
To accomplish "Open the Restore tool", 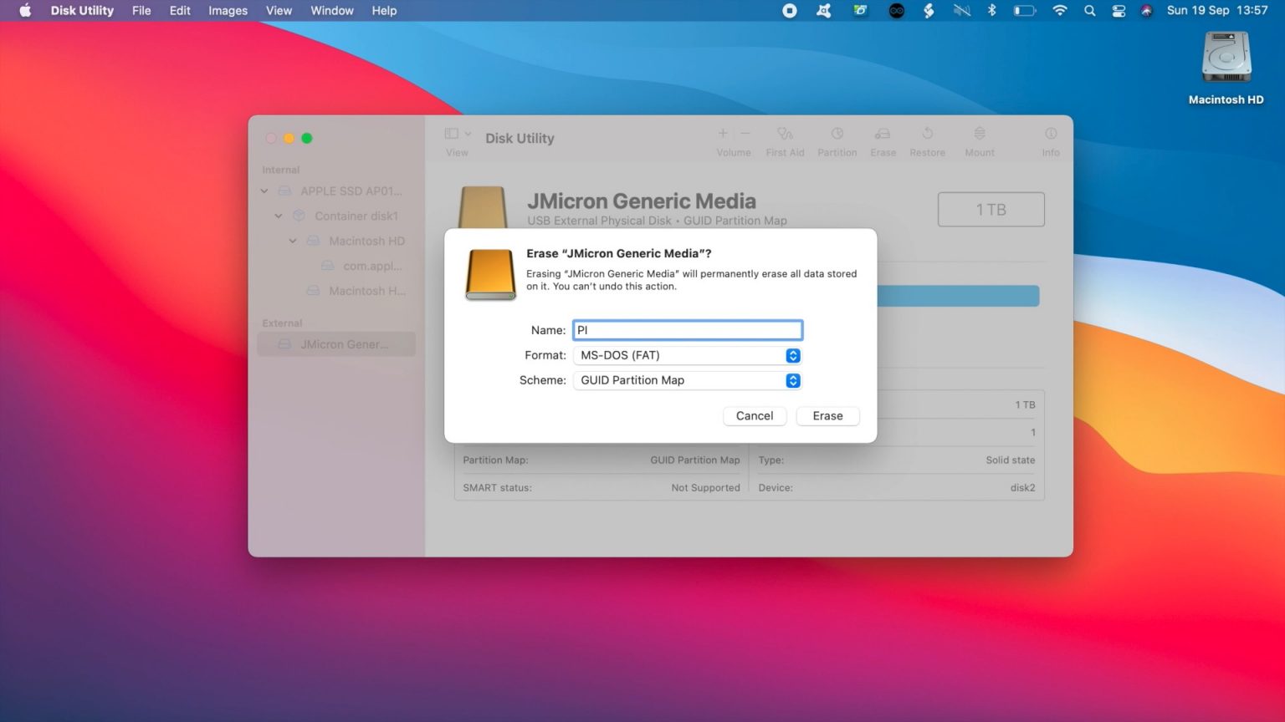I will click(927, 140).
